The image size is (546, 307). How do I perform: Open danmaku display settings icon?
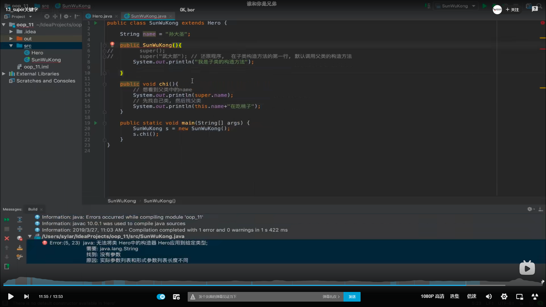176,297
